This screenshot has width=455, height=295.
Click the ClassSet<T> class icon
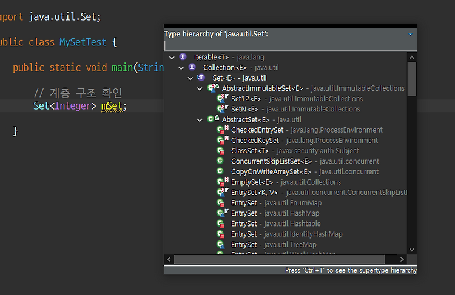pyautogui.click(x=221, y=151)
